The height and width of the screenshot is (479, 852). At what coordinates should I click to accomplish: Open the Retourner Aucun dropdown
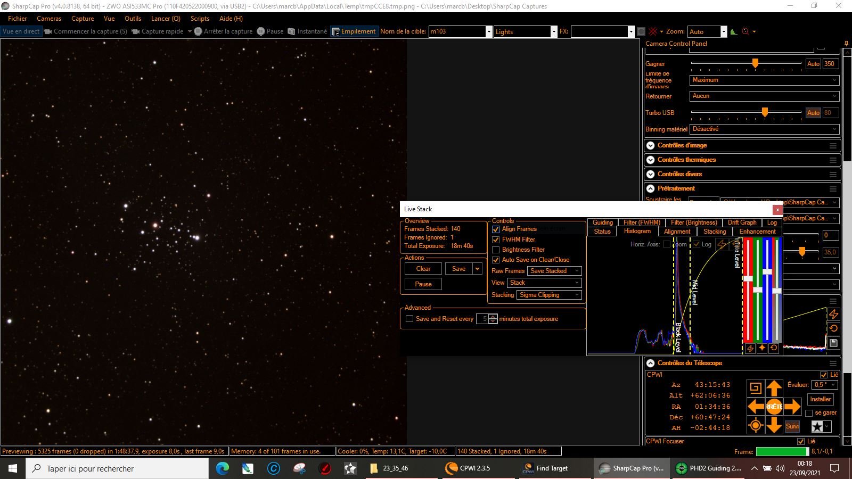click(x=765, y=96)
